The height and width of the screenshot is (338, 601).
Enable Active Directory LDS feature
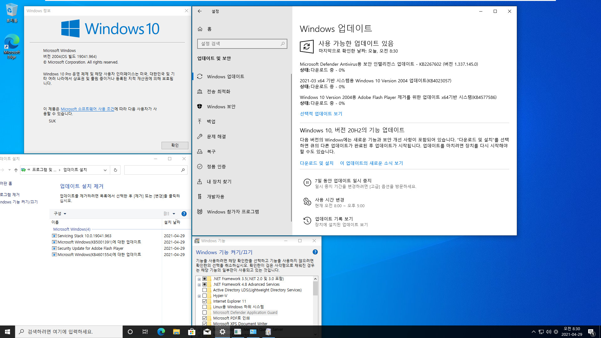coord(204,290)
